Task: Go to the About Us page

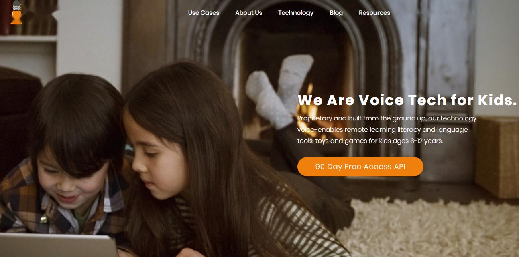Action: [x=248, y=13]
